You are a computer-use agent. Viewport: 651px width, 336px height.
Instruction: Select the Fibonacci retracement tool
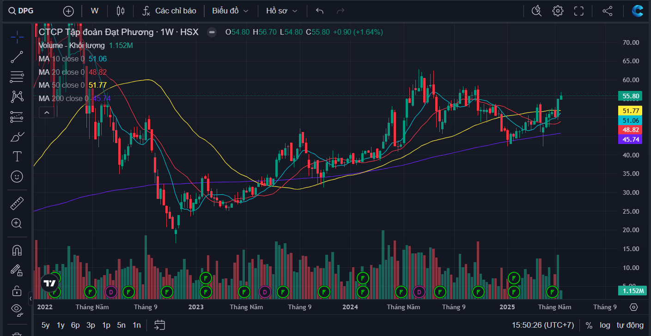17,77
